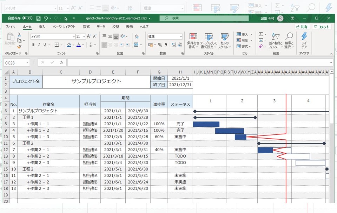This screenshot has width=337, height=213.
Task: Open the font name dropdown
Action: click(x=73, y=37)
